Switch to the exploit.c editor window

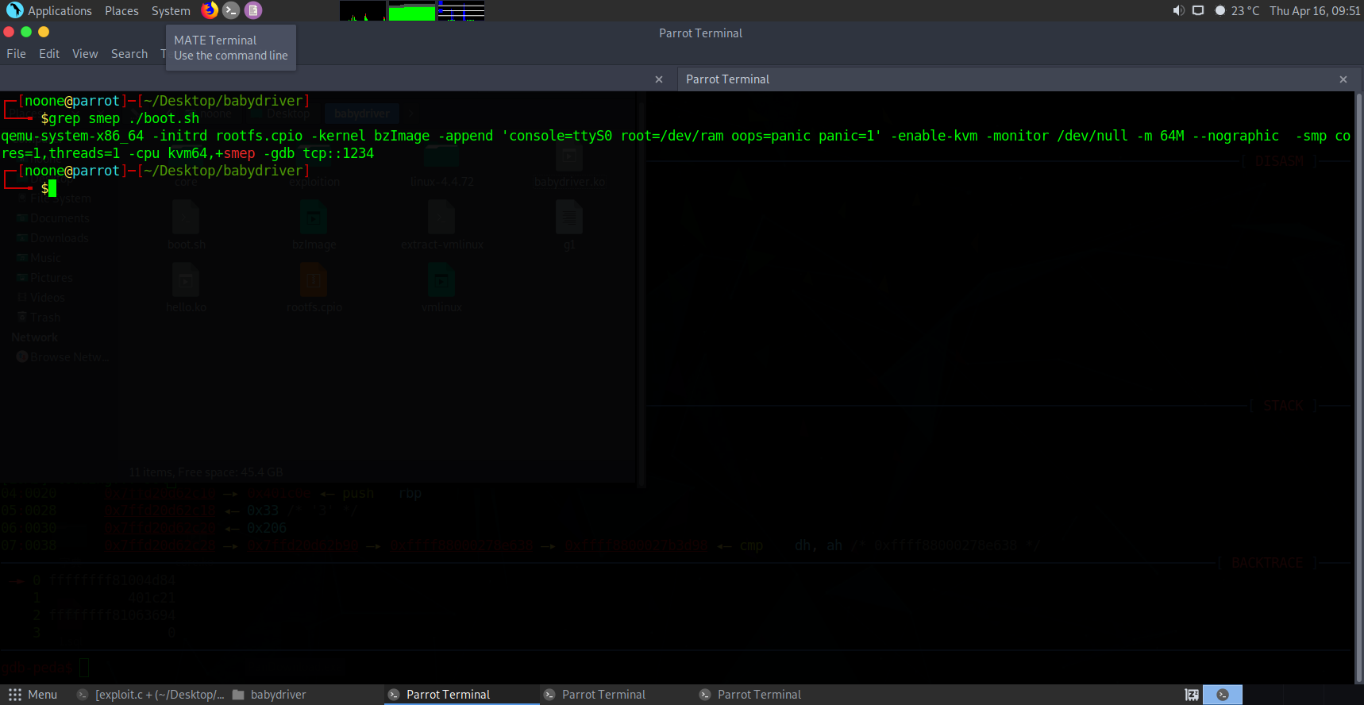151,695
